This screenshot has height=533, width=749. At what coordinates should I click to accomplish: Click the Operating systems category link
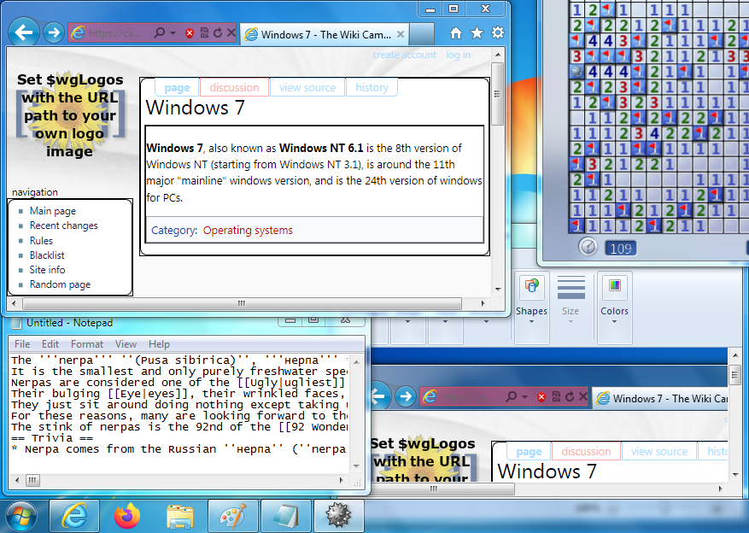248,230
